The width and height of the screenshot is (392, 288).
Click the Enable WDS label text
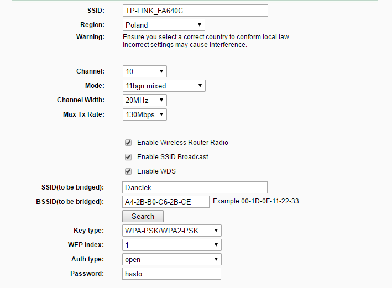[156, 171]
